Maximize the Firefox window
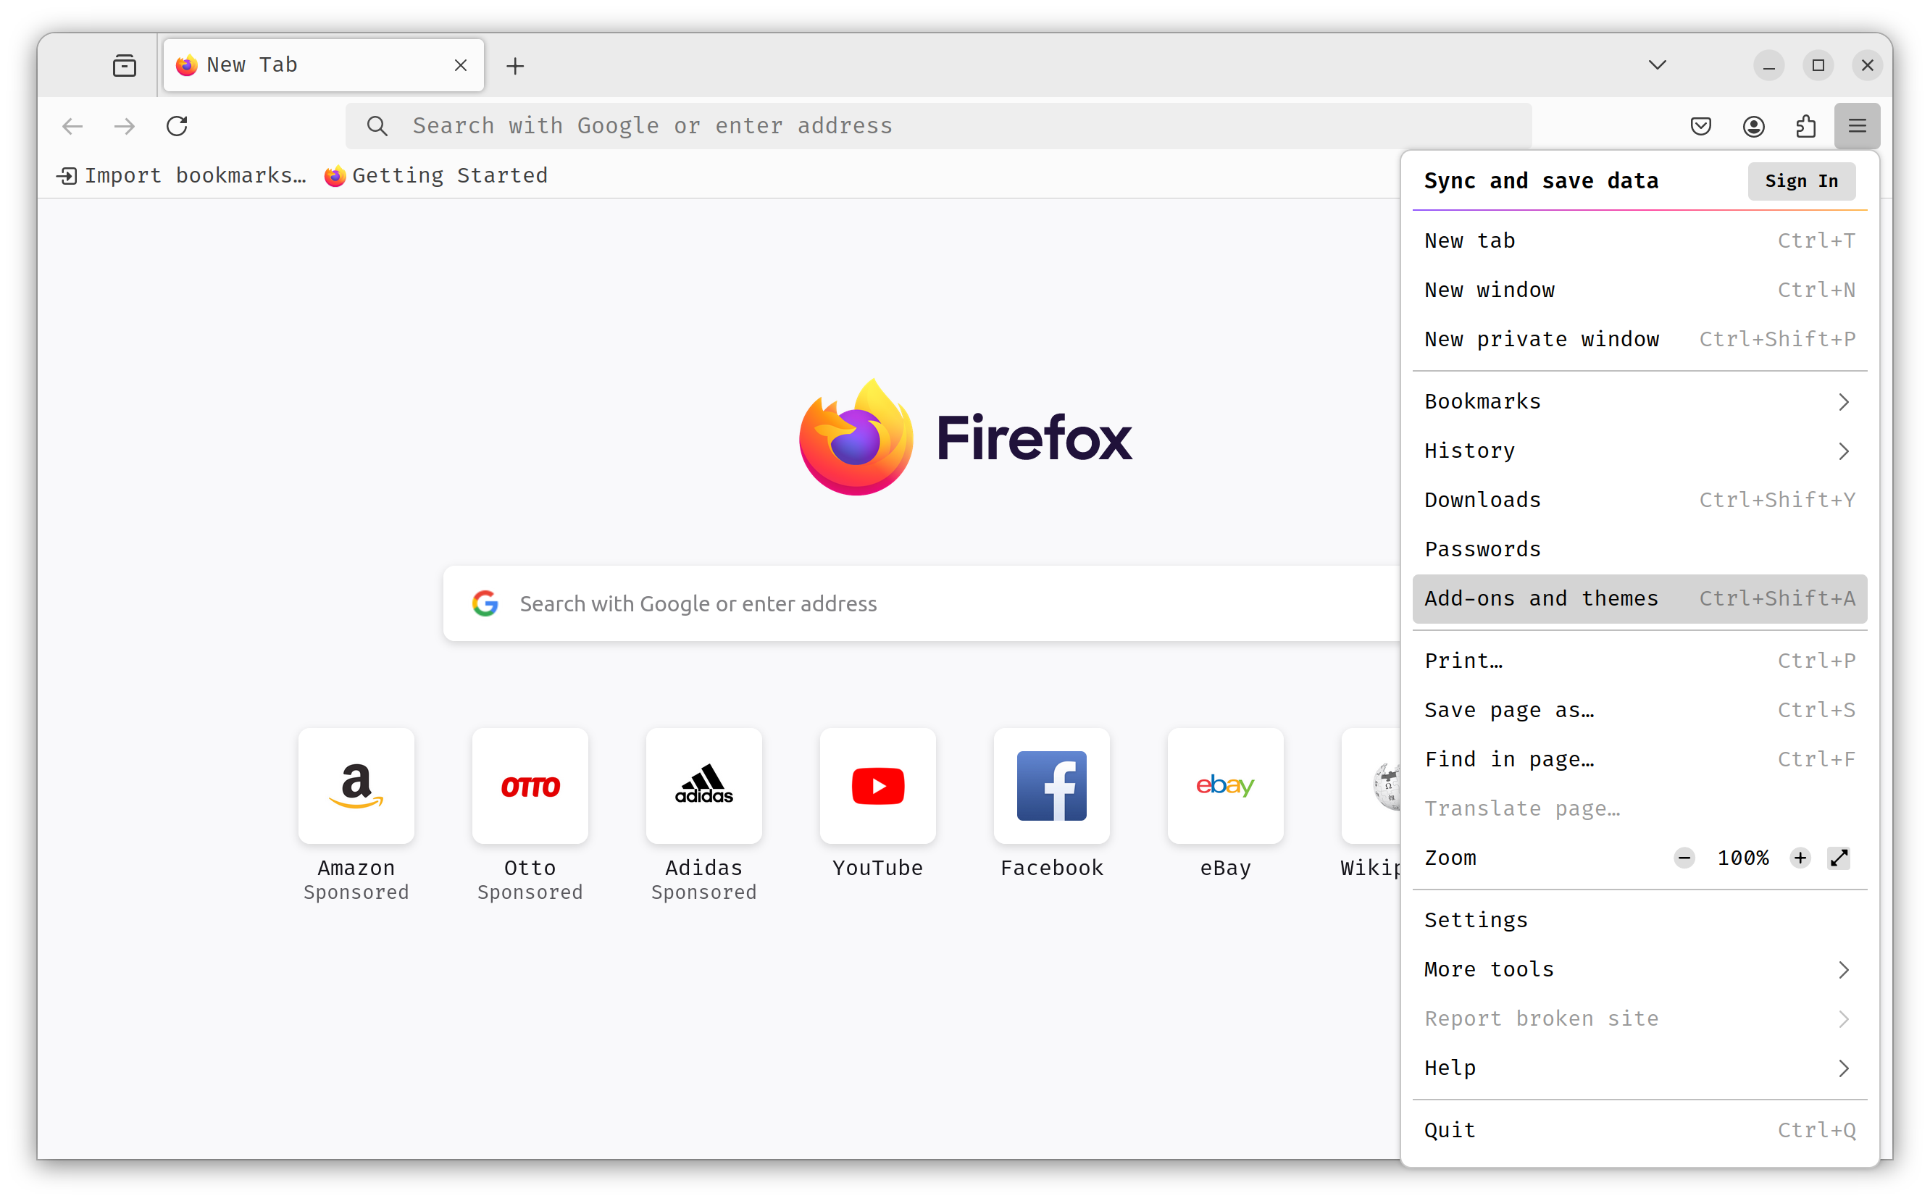 1818,65
